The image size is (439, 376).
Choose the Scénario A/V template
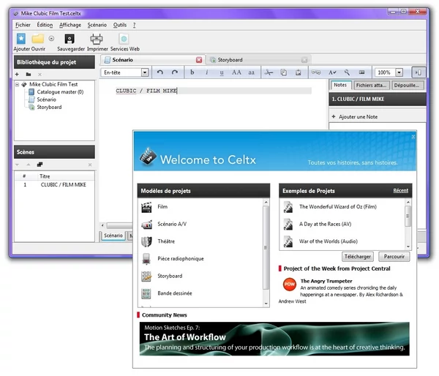[172, 225]
